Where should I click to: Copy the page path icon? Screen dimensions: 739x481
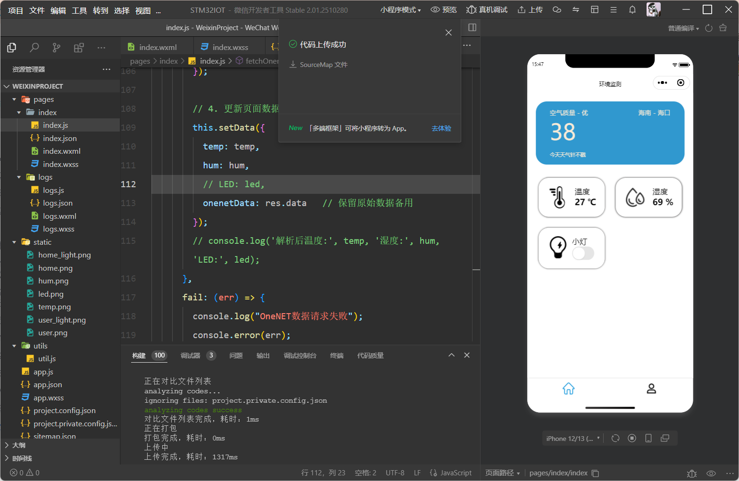[596, 473]
